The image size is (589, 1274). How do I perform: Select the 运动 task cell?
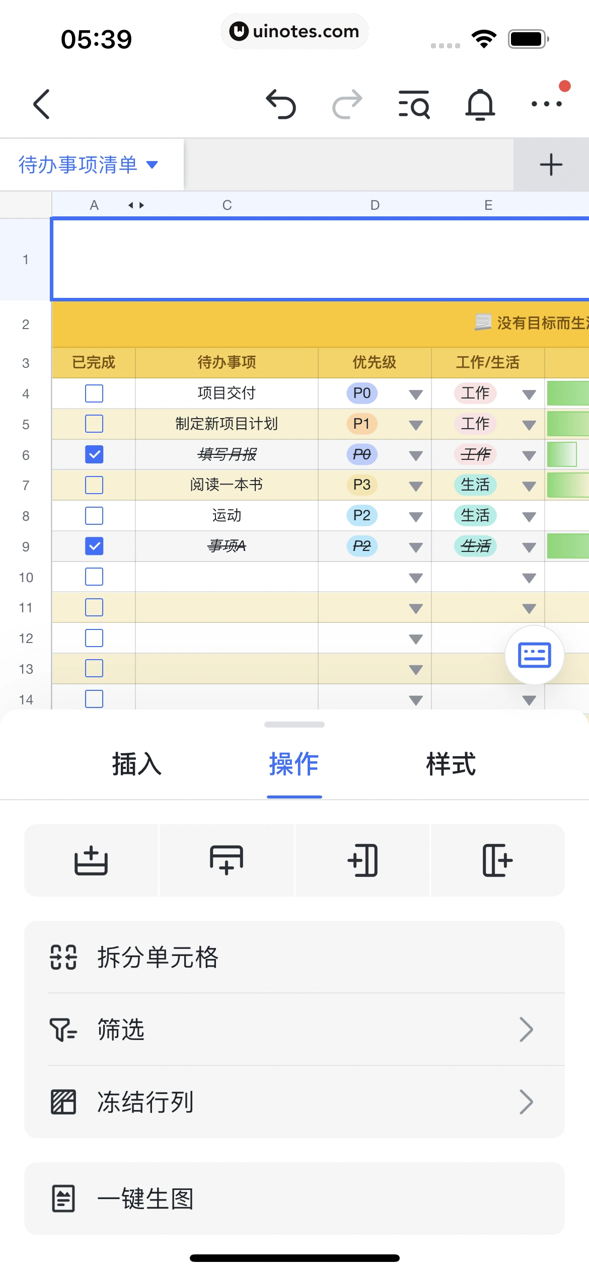click(227, 516)
